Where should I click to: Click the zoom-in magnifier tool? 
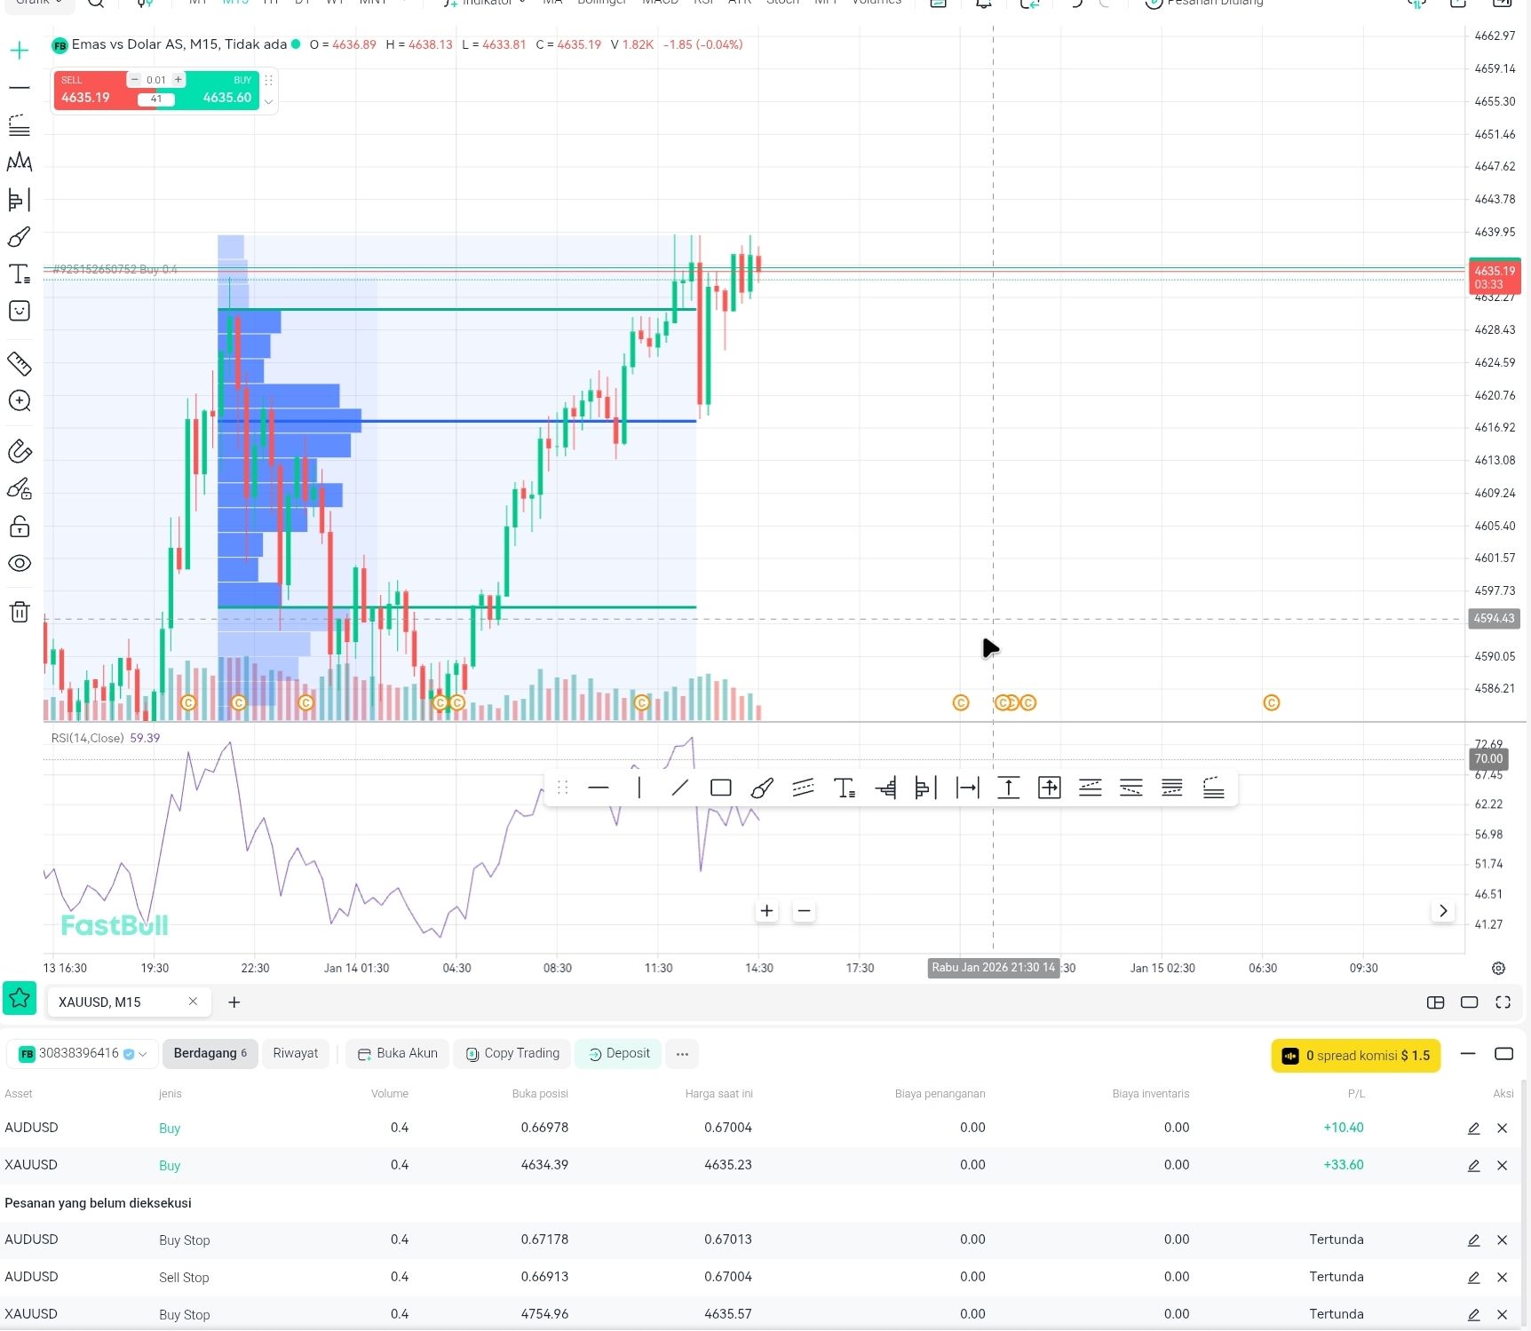(19, 400)
